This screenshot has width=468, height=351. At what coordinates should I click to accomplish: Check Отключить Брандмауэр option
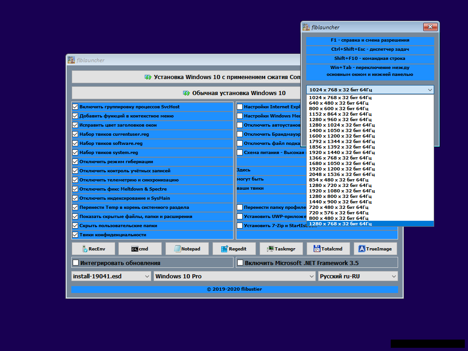[x=239, y=134]
